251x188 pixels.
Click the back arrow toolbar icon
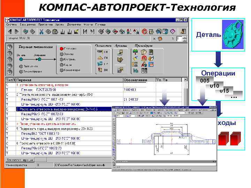(10, 31)
